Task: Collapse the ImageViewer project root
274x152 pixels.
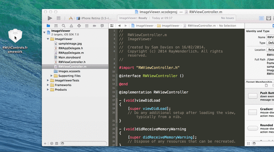Action: click(44, 33)
